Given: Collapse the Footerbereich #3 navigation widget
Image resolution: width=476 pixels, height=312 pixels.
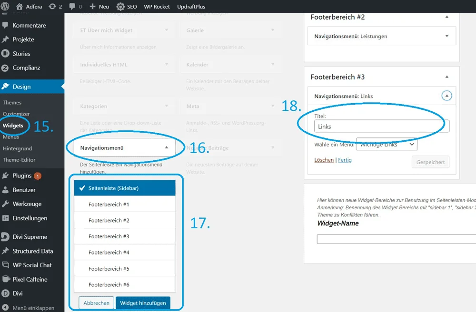Looking at the screenshot, I should pos(446,96).
